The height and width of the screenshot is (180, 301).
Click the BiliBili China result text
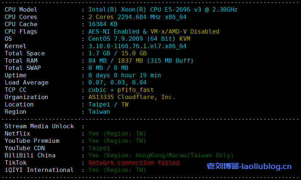point(161,156)
